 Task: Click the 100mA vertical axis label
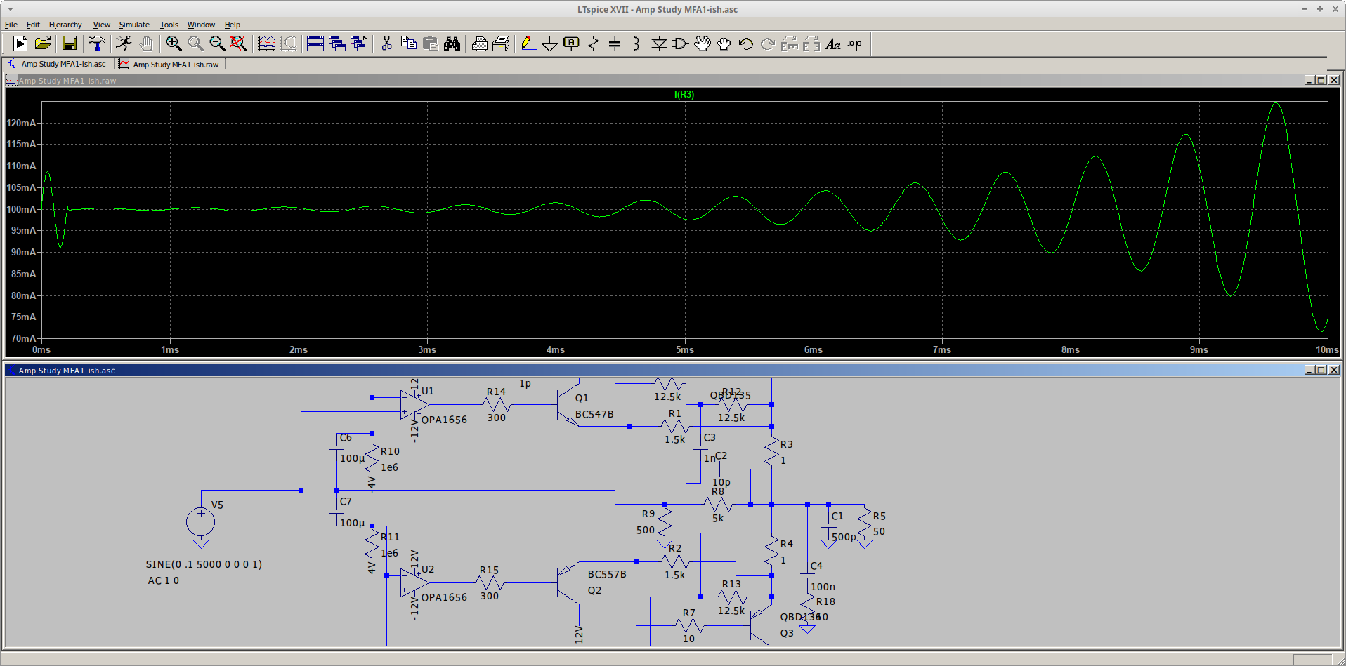pyautogui.click(x=21, y=209)
